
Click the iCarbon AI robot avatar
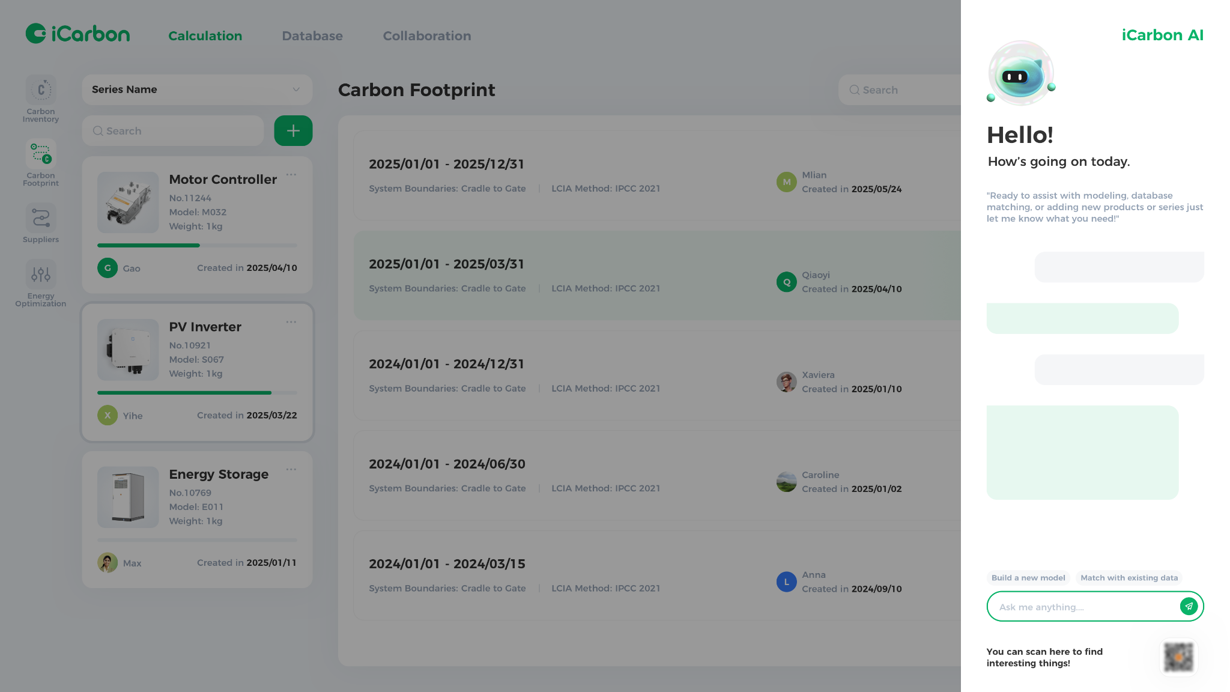click(x=1020, y=74)
